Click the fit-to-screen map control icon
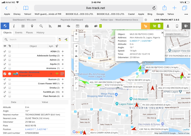191x136 pixels. coord(76,78)
